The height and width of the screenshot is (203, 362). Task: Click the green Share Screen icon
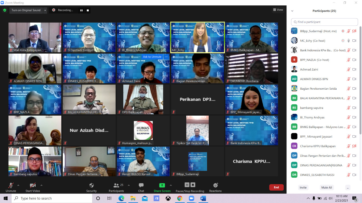tap(162, 185)
